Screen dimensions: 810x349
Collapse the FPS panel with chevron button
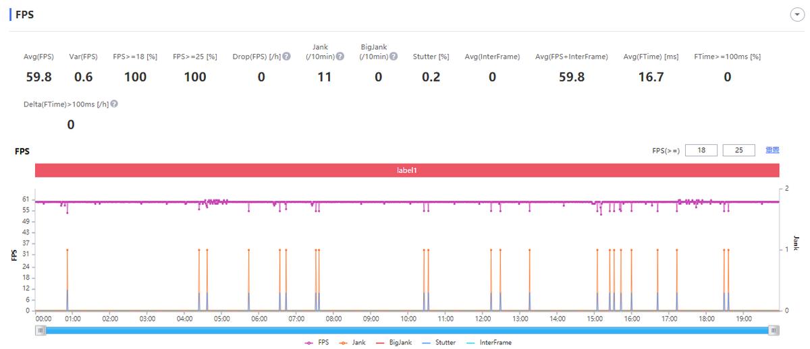pos(796,15)
